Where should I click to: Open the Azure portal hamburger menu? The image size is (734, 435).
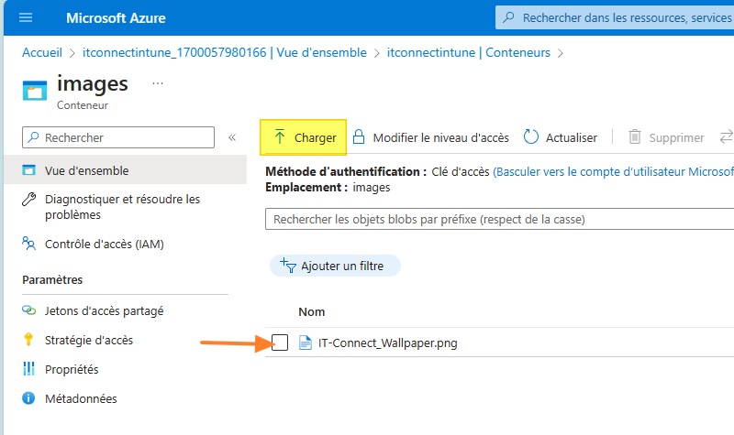coord(26,17)
